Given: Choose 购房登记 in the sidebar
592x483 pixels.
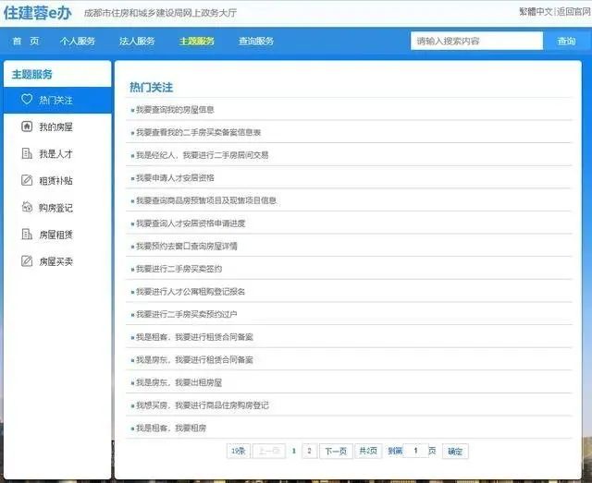Looking at the screenshot, I should (x=57, y=208).
